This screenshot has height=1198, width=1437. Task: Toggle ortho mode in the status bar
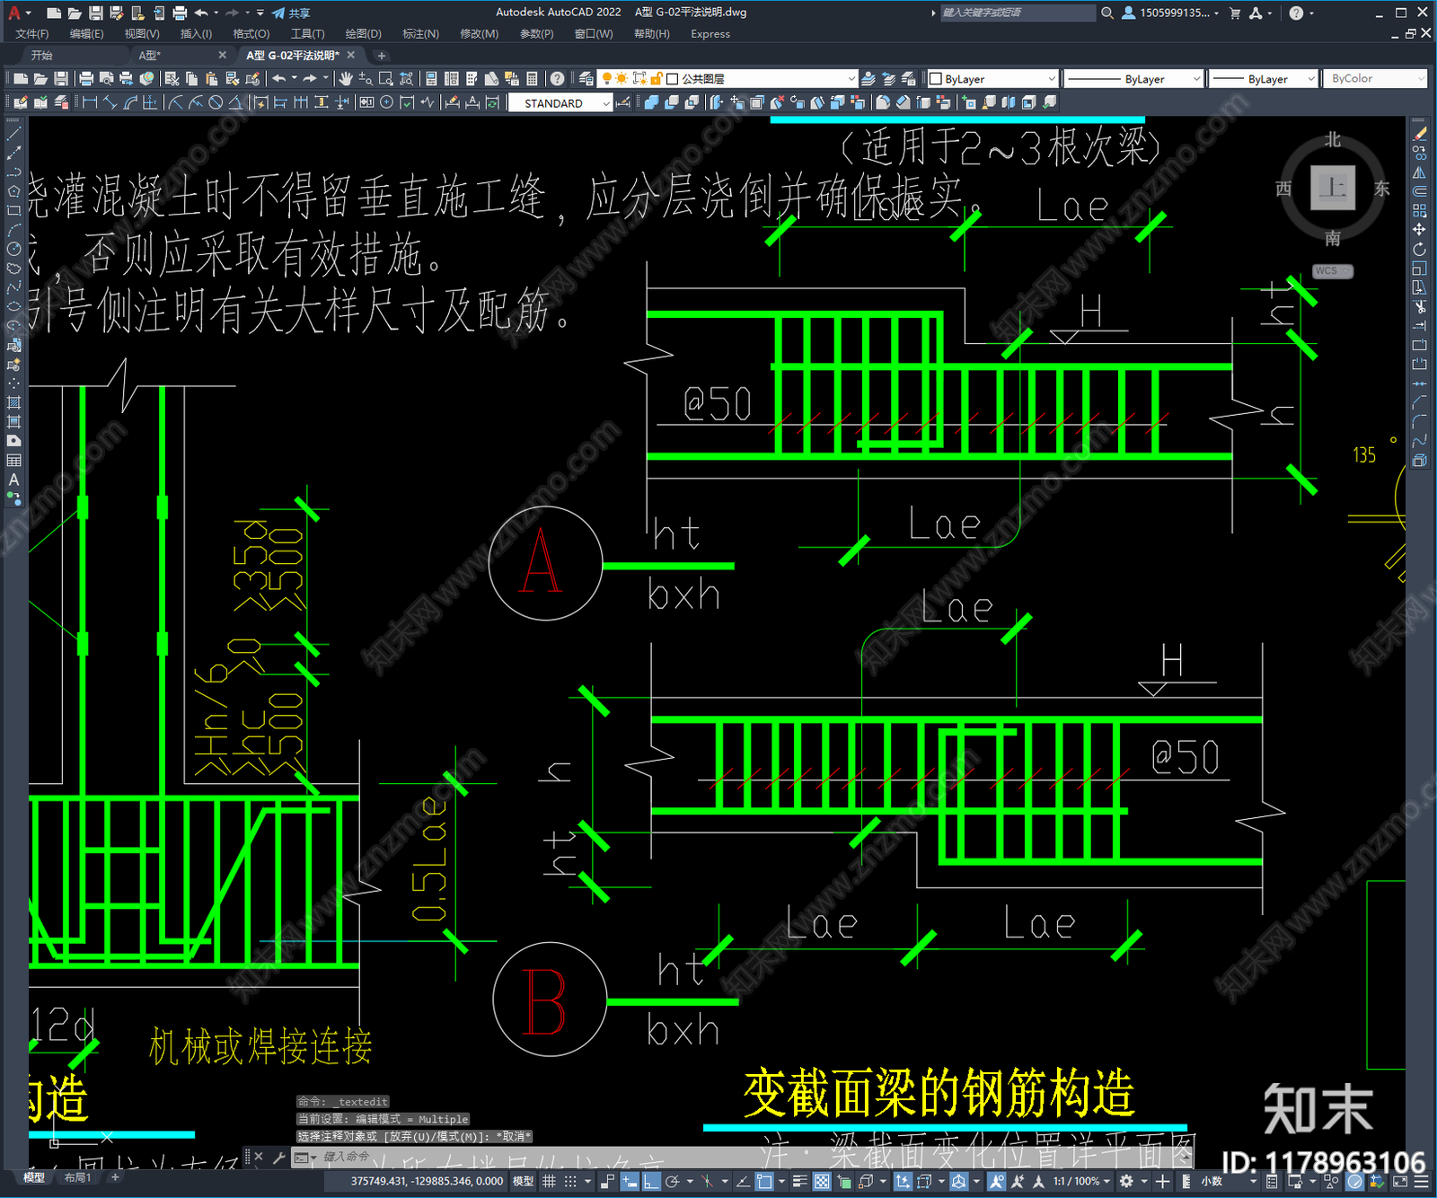[x=651, y=1181]
